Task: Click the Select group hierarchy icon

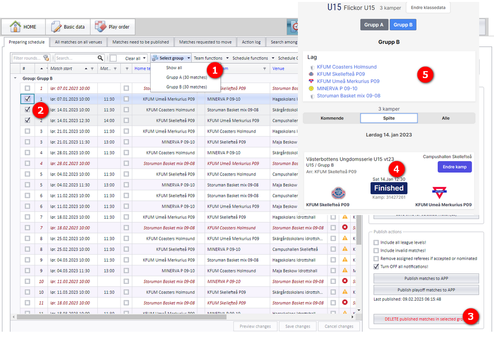Action: 155,58
